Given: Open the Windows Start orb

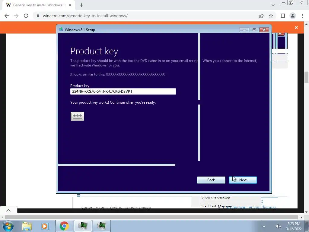Looking at the screenshot, I should point(8,226).
